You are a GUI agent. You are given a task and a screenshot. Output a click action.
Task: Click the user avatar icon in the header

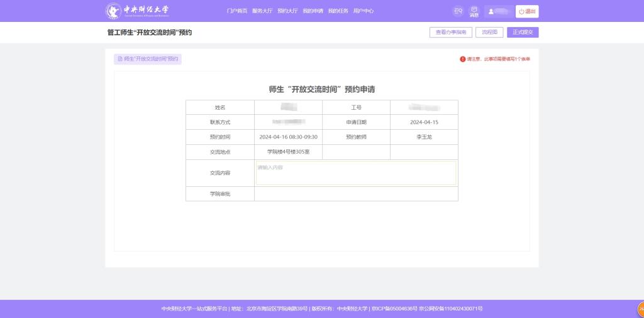point(491,11)
